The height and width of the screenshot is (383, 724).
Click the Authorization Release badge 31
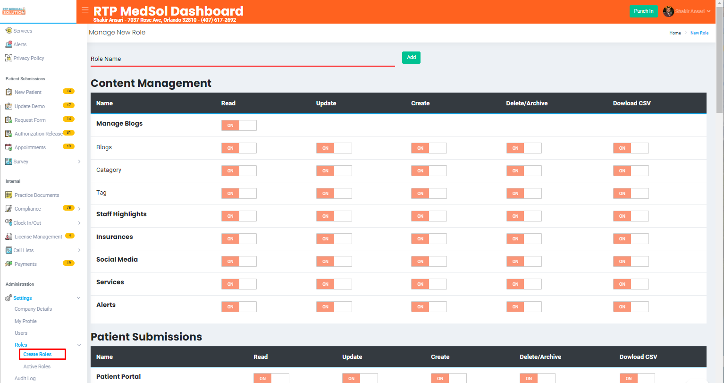(x=68, y=133)
